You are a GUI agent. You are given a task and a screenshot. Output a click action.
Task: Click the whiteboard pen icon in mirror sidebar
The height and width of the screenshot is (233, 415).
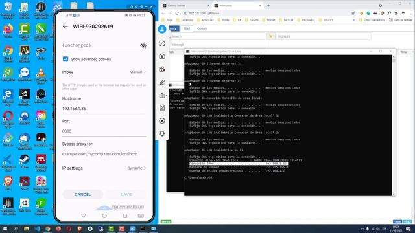tap(162, 82)
